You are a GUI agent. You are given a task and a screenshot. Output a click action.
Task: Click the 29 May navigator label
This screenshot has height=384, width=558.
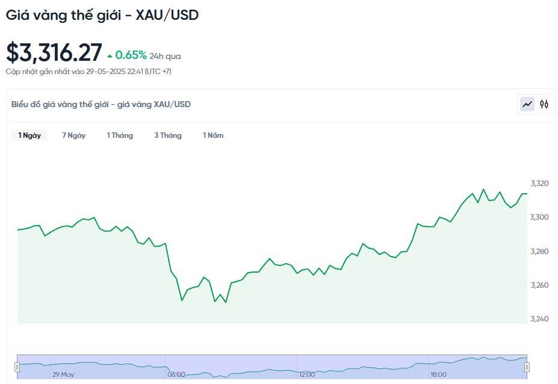click(x=63, y=374)
